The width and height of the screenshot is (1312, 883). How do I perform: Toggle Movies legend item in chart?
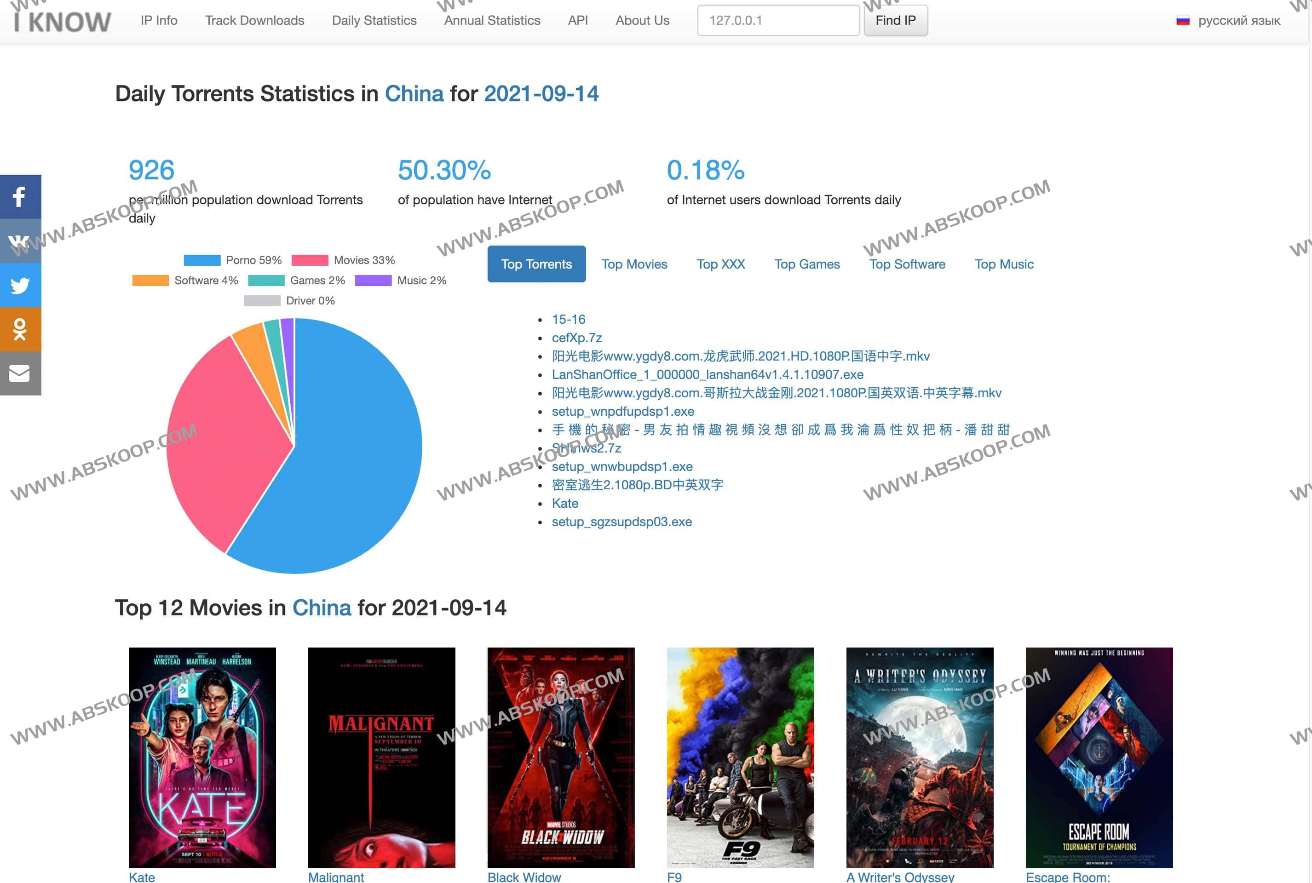[x=344, y=260]
